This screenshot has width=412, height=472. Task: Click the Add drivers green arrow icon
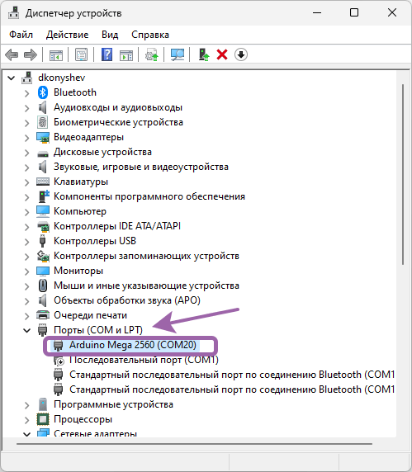[204, 54]
